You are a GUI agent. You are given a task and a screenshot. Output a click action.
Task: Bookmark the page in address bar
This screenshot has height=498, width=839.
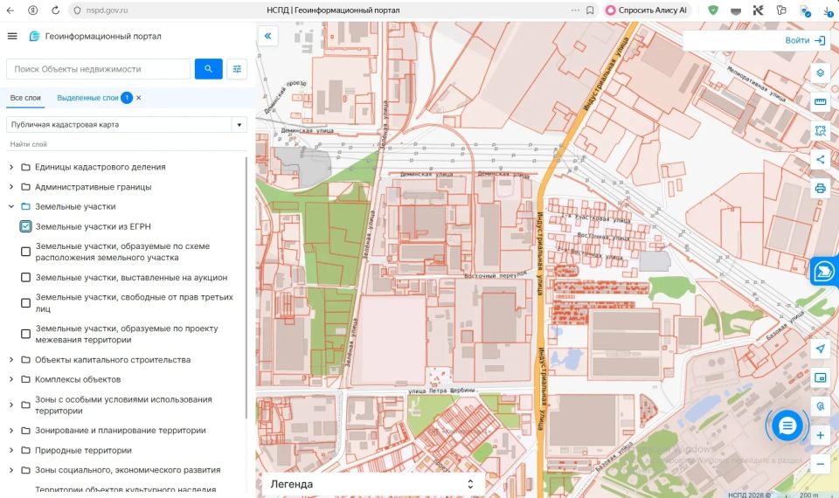coord(590,10)
